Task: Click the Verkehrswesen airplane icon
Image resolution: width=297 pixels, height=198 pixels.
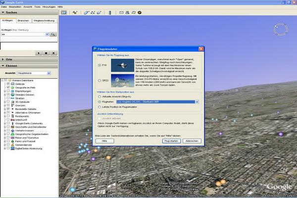Action: tap(12, 131)
